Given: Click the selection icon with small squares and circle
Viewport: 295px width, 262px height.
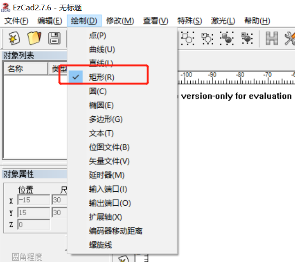Looking at the screenshot, I should coord(207,38).
